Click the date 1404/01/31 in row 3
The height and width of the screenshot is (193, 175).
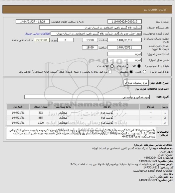coord(18,123)
